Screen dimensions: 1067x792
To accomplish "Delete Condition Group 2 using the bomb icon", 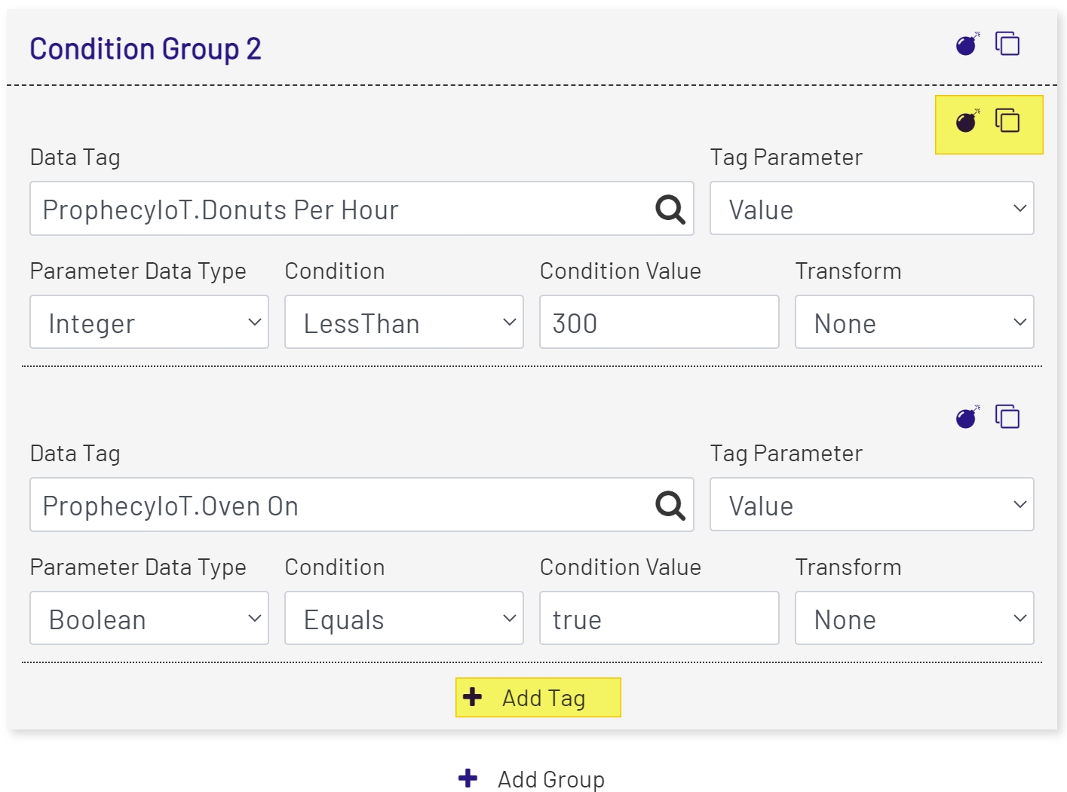I will click(x=966, y=44).
